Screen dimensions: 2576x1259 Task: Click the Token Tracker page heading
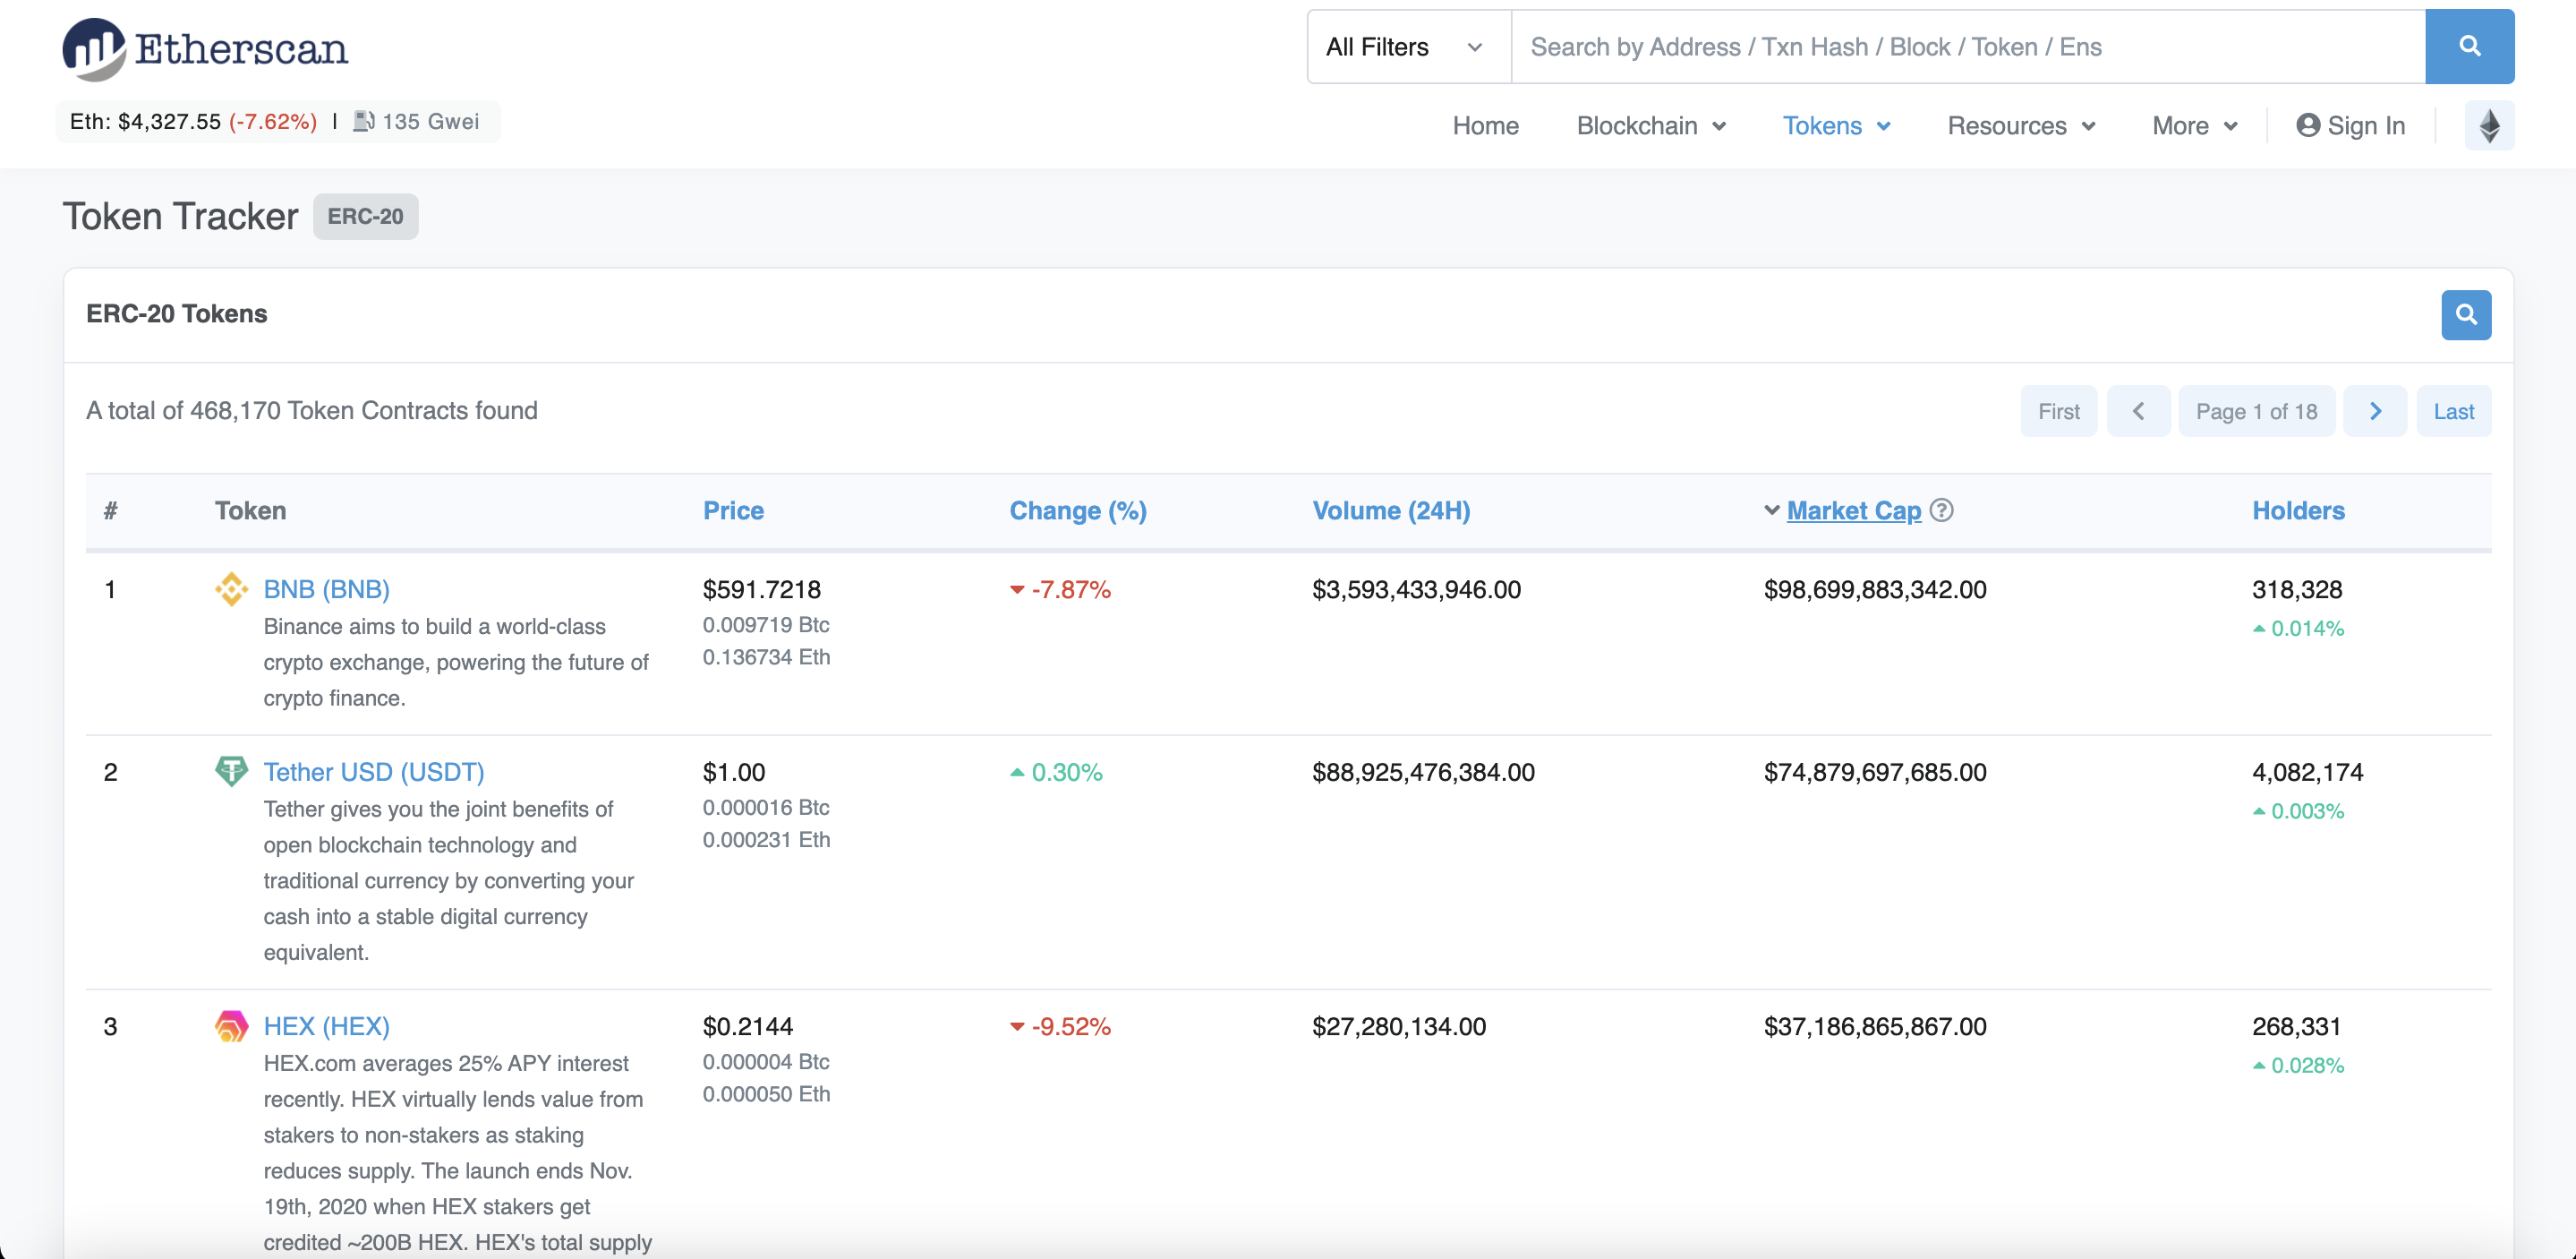180,216
